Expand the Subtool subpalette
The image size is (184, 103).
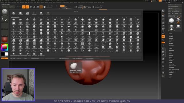pyautogui.click(x=170, y=33)
